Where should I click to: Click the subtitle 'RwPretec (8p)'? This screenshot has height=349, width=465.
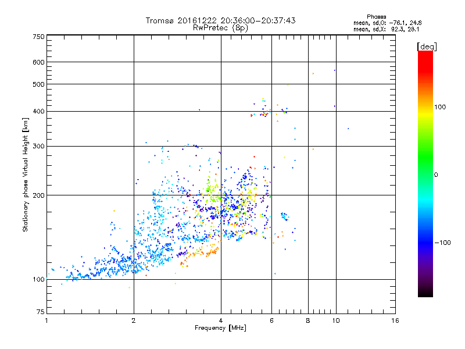[x=220, y=28]
